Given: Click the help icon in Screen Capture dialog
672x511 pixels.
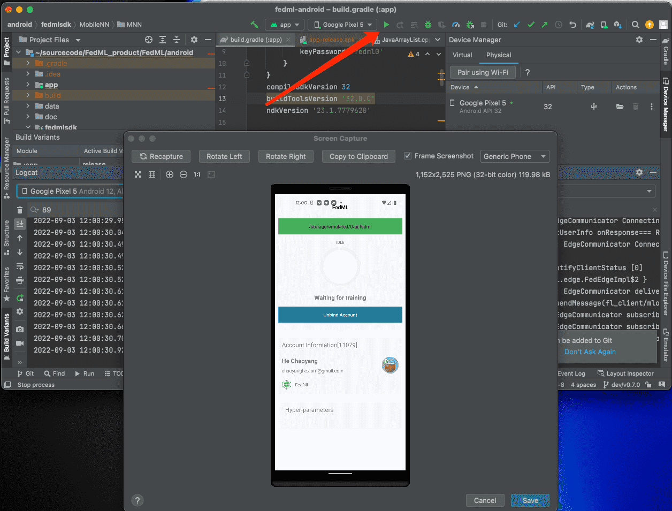Looking at the screenshot, I should [x=138, y=500].
